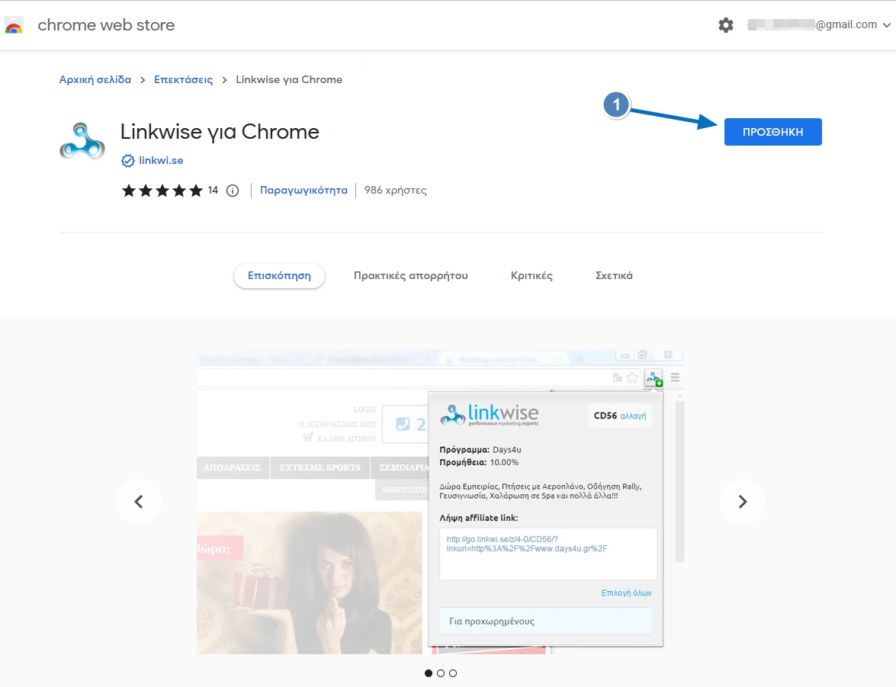Click the Linkwise extension logo icon
This screenshot has height=687, width=896.
(82, 141)
